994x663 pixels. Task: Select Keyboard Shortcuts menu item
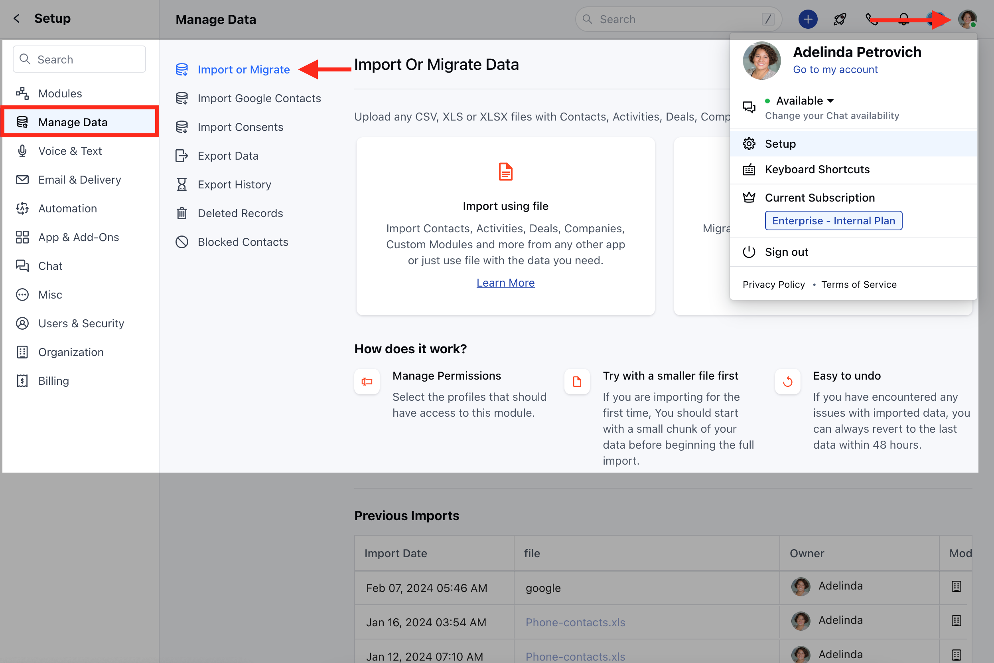[816, 170]
